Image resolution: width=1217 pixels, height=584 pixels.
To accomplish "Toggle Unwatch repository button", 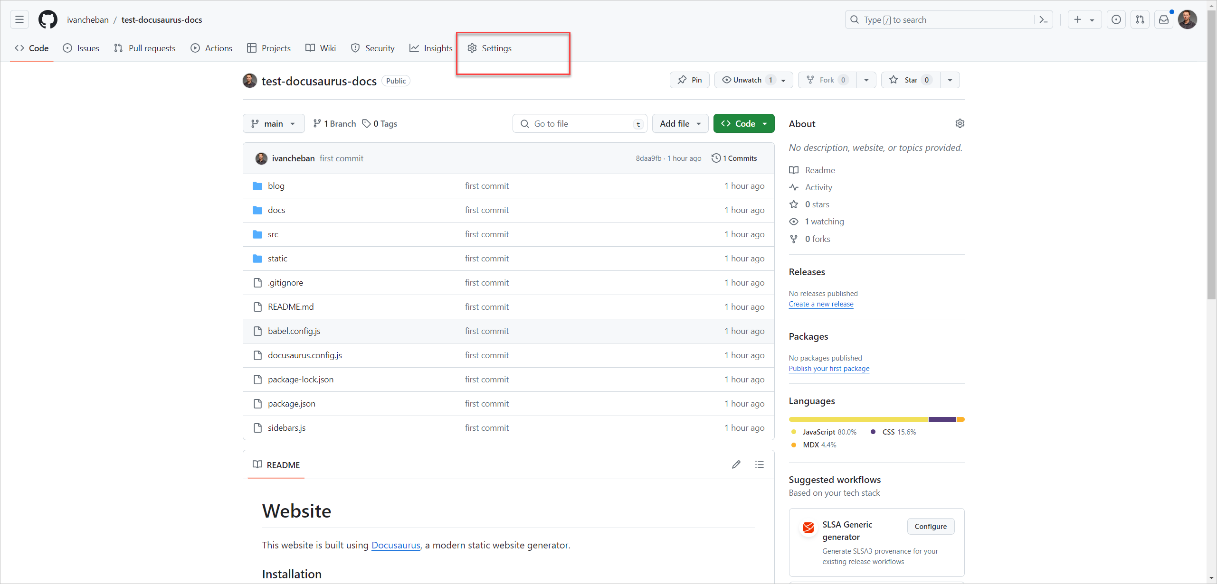I will click(x=751, y=80).
